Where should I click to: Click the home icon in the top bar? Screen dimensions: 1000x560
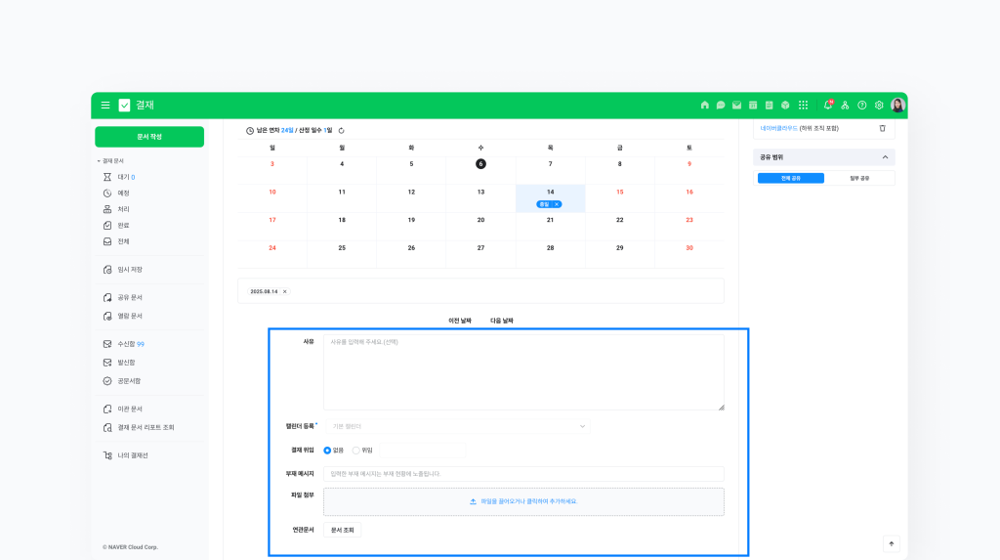coord(705,105)
